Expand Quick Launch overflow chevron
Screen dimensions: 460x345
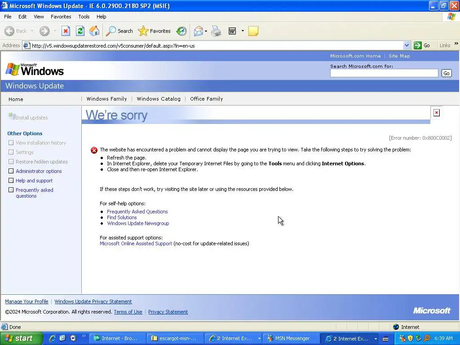click(84, 336)
